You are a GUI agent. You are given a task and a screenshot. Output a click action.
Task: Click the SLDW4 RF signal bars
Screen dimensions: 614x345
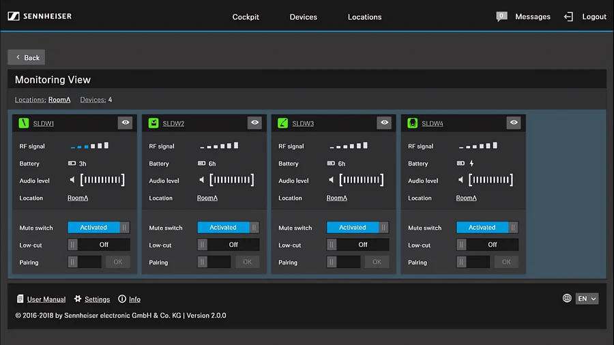tap(478, 145)
